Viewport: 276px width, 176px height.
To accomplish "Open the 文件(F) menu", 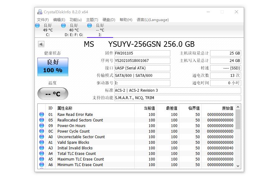I will click(x=43, y=20).
